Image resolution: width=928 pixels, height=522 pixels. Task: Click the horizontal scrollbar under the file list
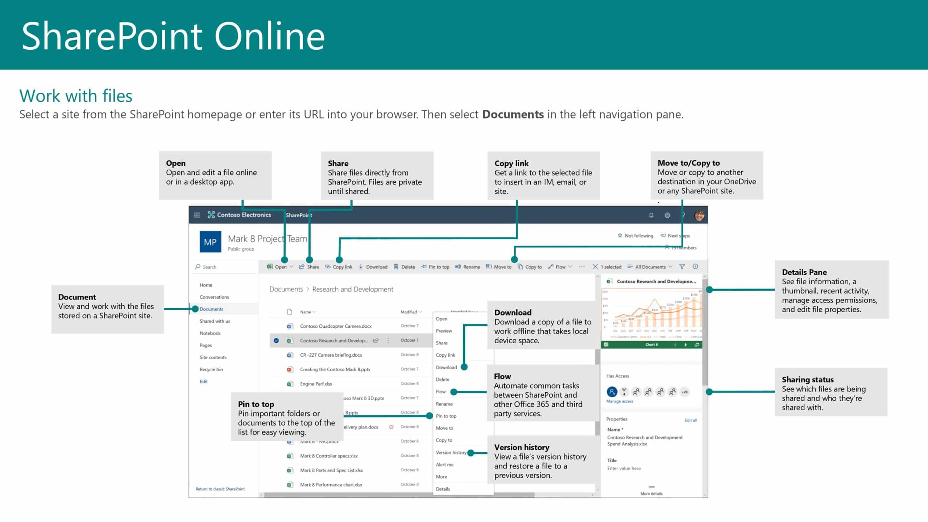point(399,495)
